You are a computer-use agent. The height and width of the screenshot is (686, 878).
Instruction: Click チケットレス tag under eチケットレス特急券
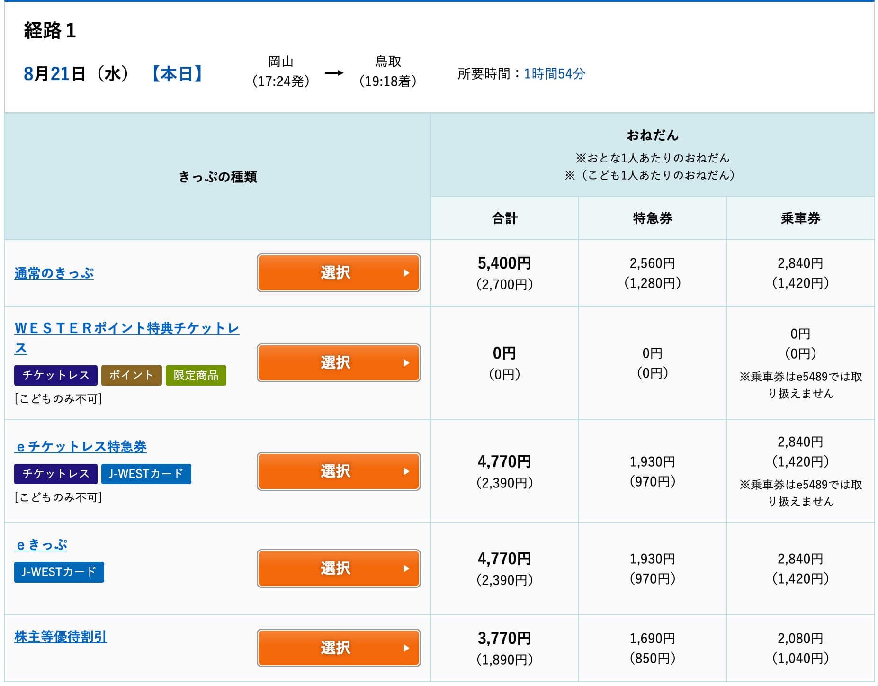(56, 474)
